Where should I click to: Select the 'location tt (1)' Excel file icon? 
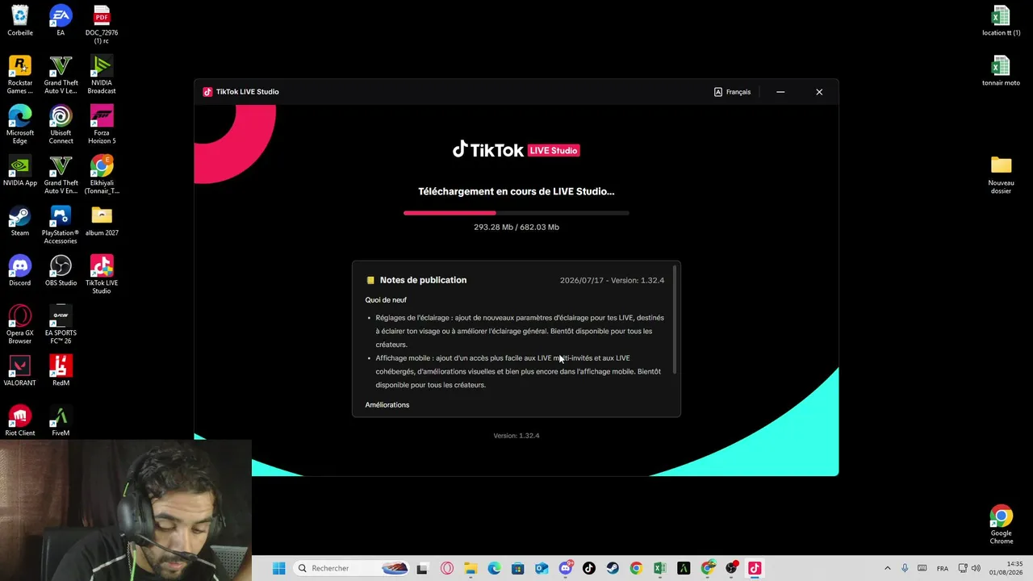(1001, 21)
